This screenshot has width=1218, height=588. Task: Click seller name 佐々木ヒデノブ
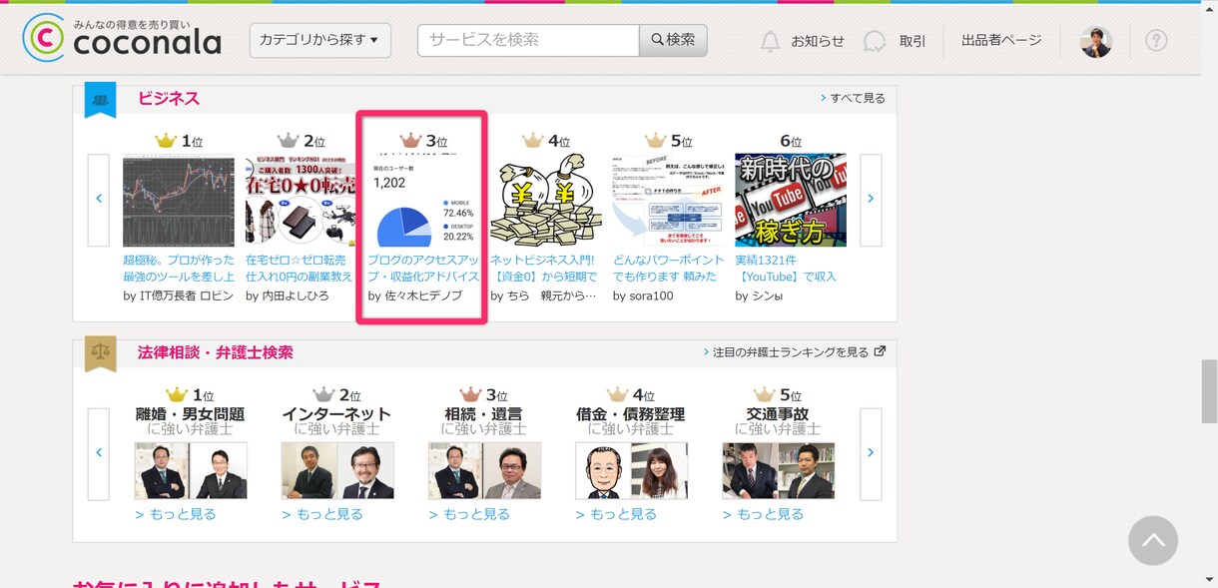pos(424,295)
